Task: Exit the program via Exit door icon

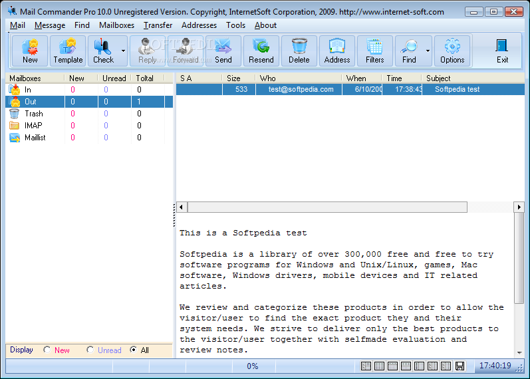Action: click(502, 51)
